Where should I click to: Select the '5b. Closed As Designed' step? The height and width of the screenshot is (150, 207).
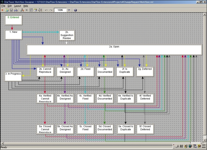click(x=65, y=129)
